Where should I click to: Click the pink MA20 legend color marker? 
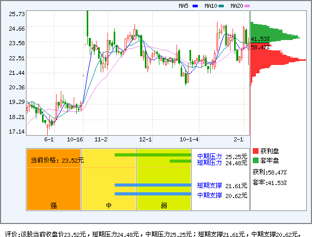click(247, 6)
